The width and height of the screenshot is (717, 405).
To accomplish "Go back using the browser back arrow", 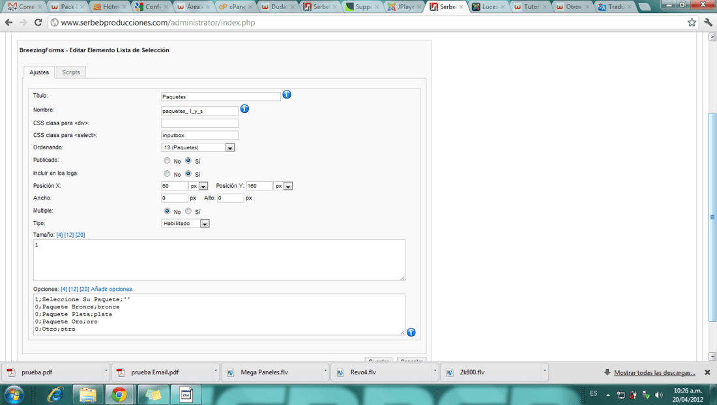I will tap(8, 22).
